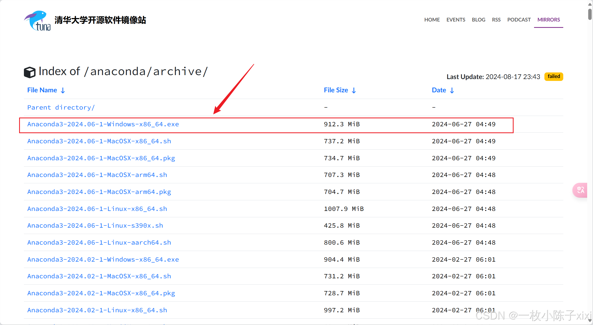The width and height of the screenshot is (593, 325).
Task: Open the Parent directory link
Action: 61,107
